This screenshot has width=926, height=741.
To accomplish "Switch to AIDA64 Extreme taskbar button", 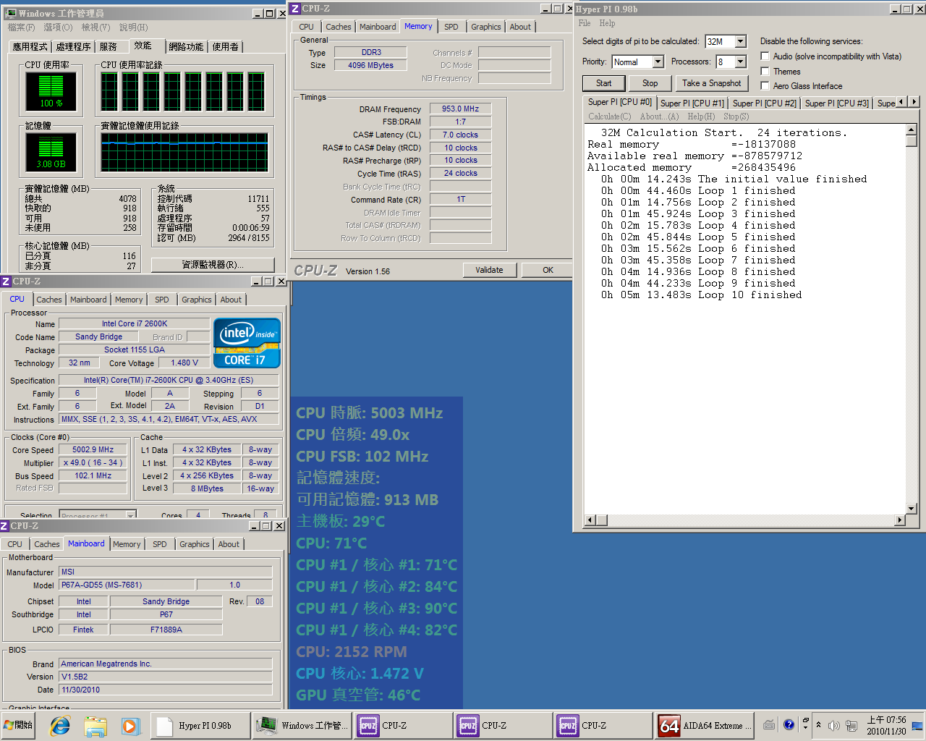I will click(x=705, y=726).
